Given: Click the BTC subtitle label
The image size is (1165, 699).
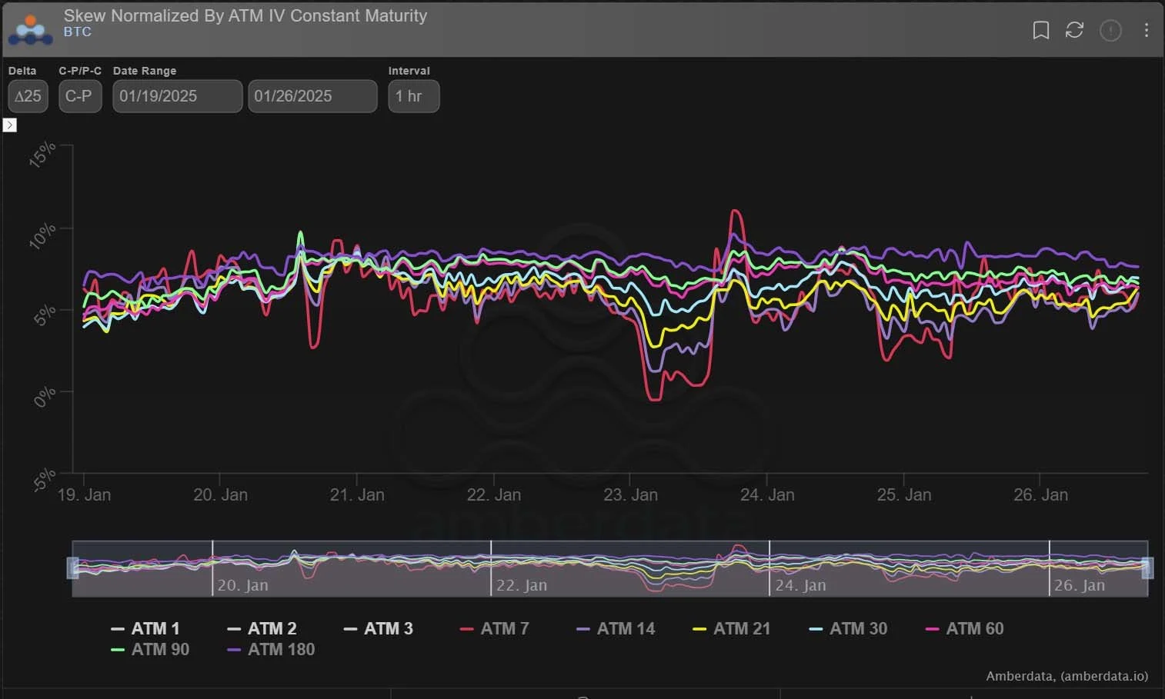Looking at the screenshot, I should (x=78, y=32).
